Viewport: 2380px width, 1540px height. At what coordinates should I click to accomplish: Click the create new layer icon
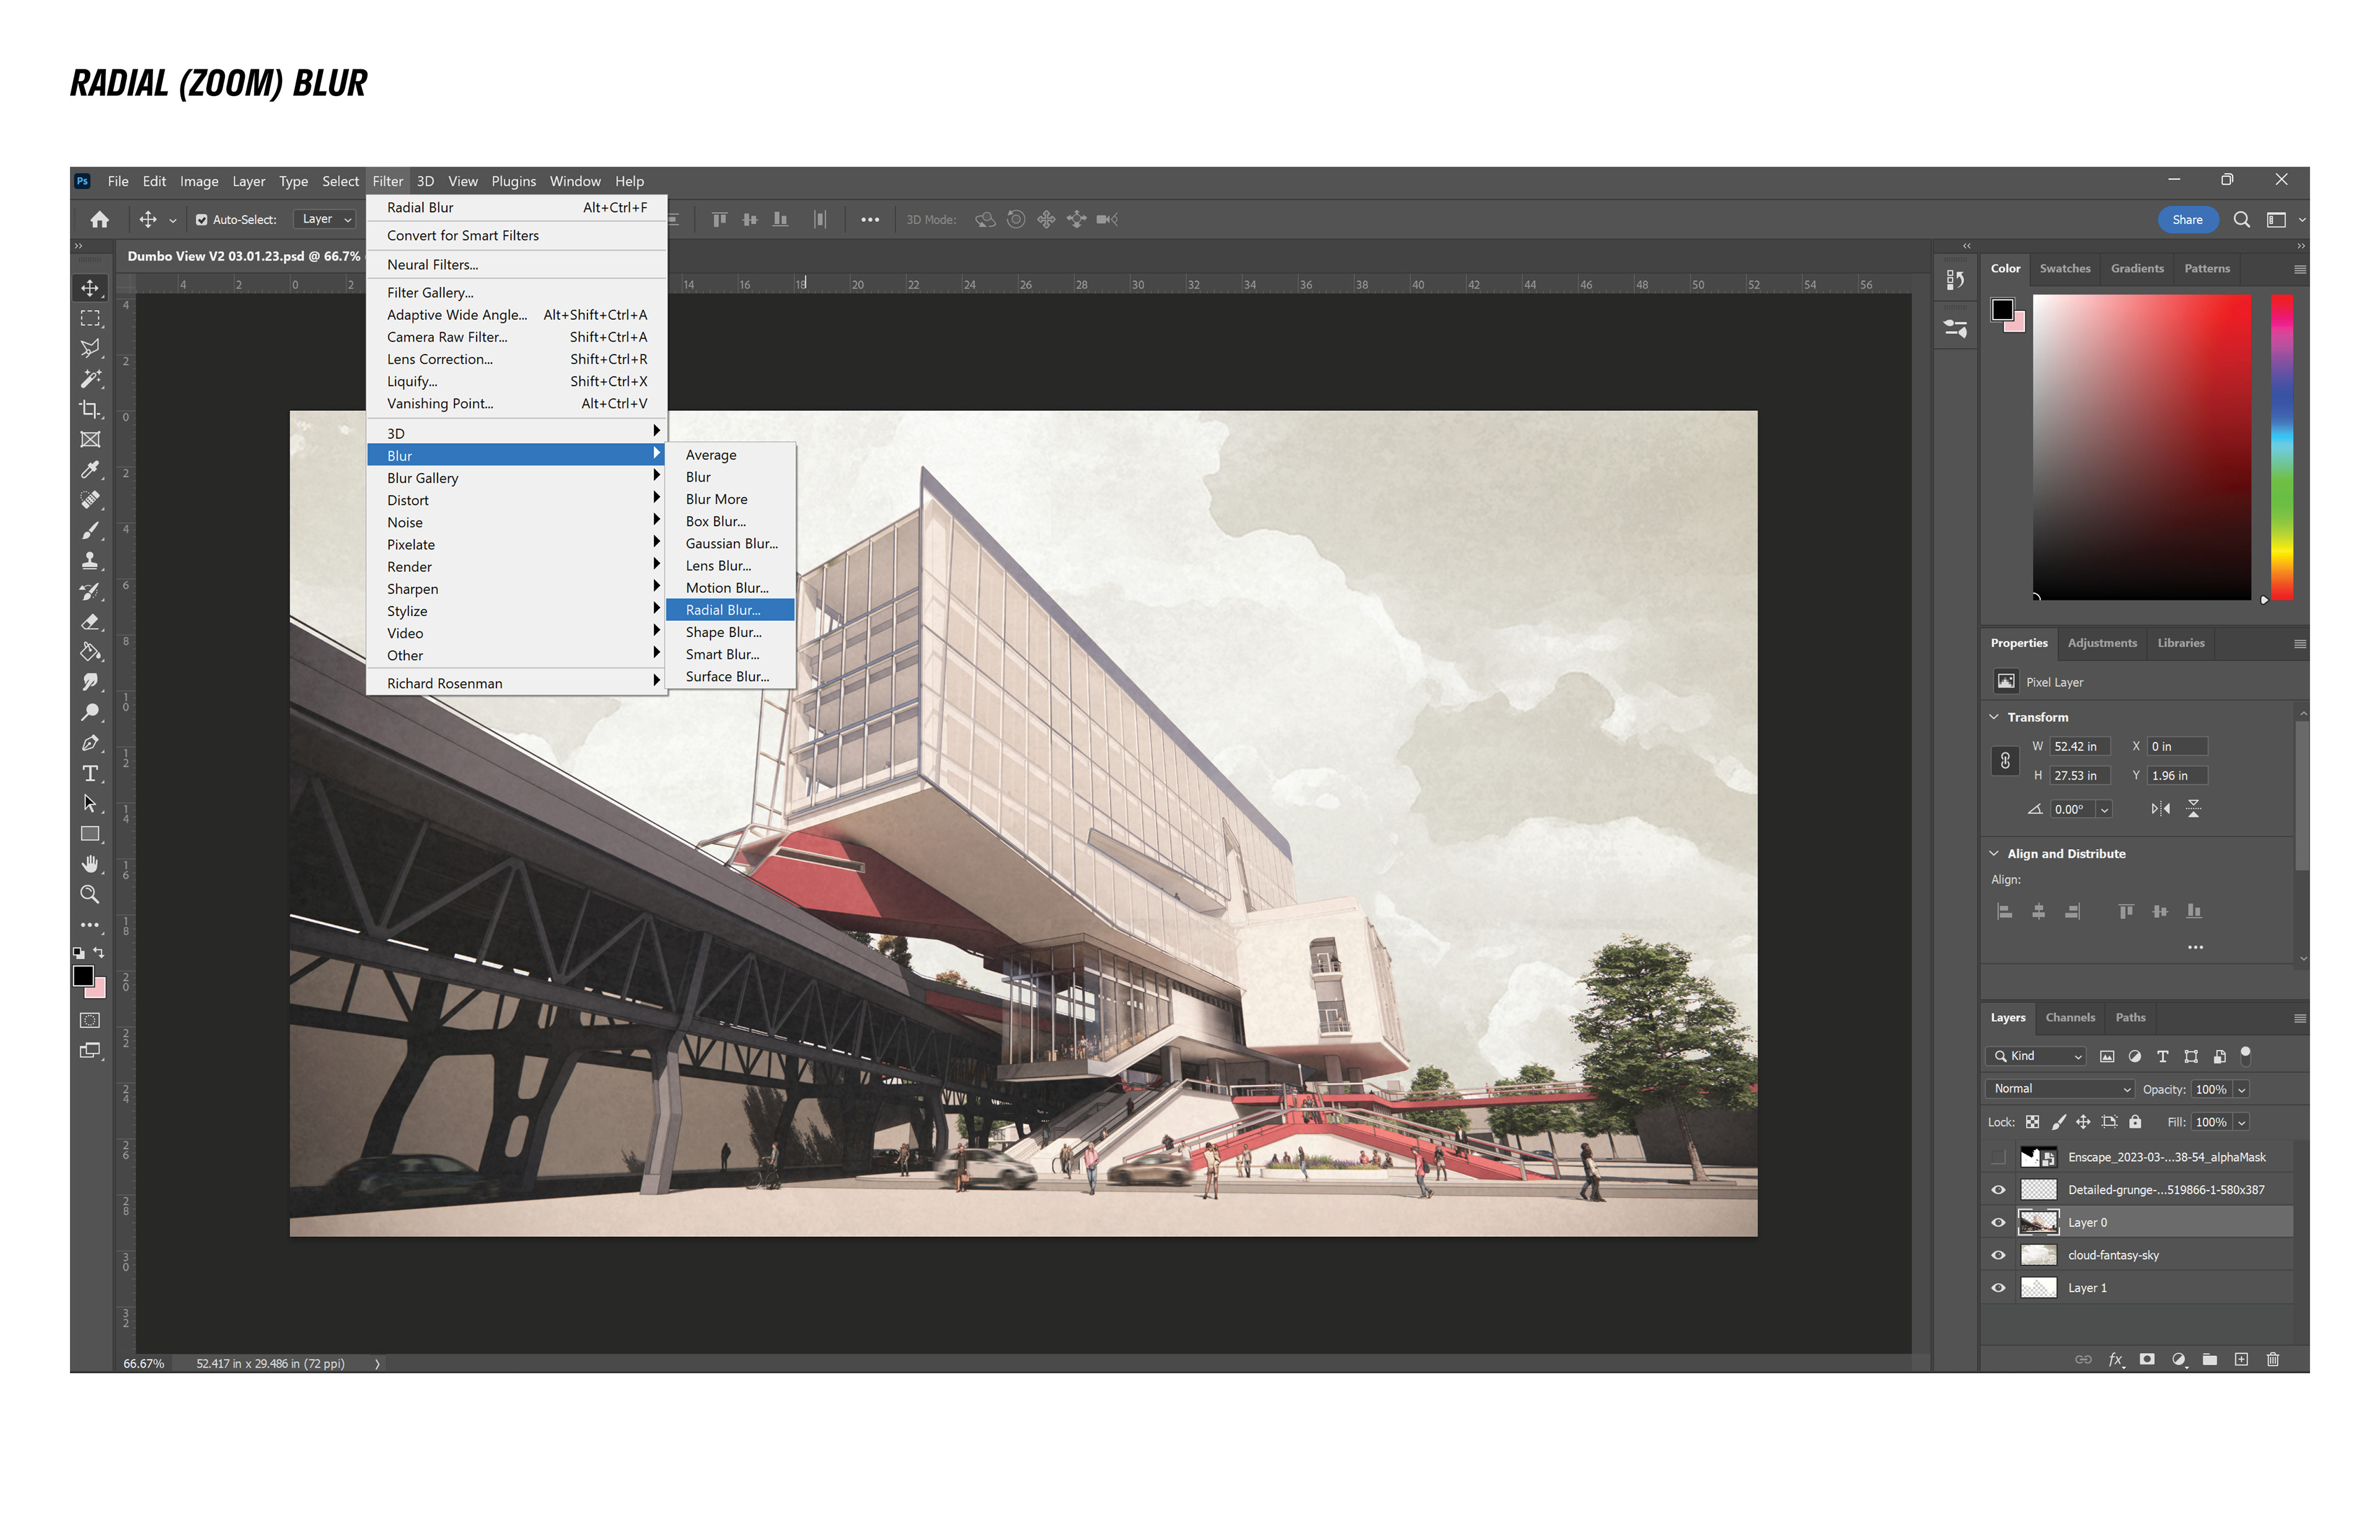pos(2241,1359)
